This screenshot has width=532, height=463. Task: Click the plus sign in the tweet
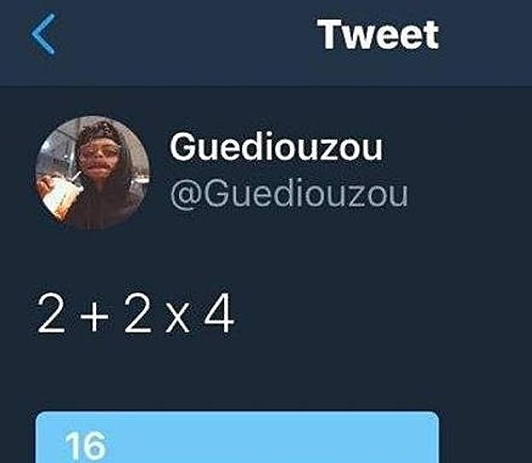tap(95, 316)
